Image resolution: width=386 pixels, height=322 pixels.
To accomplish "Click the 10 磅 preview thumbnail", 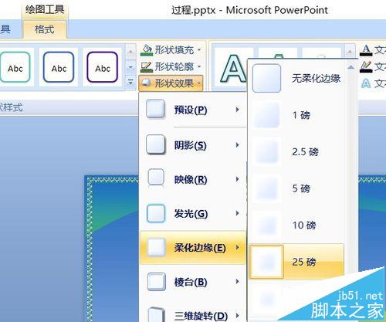I will click(x=266, y=225).
